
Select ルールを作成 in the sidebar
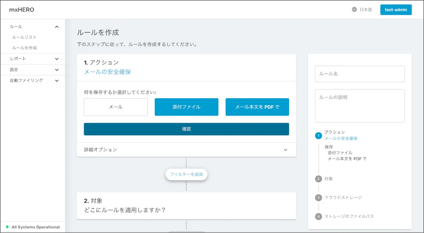[24, 48]
